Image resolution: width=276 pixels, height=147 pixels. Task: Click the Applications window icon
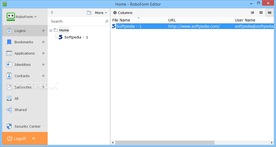click(9, 53)
